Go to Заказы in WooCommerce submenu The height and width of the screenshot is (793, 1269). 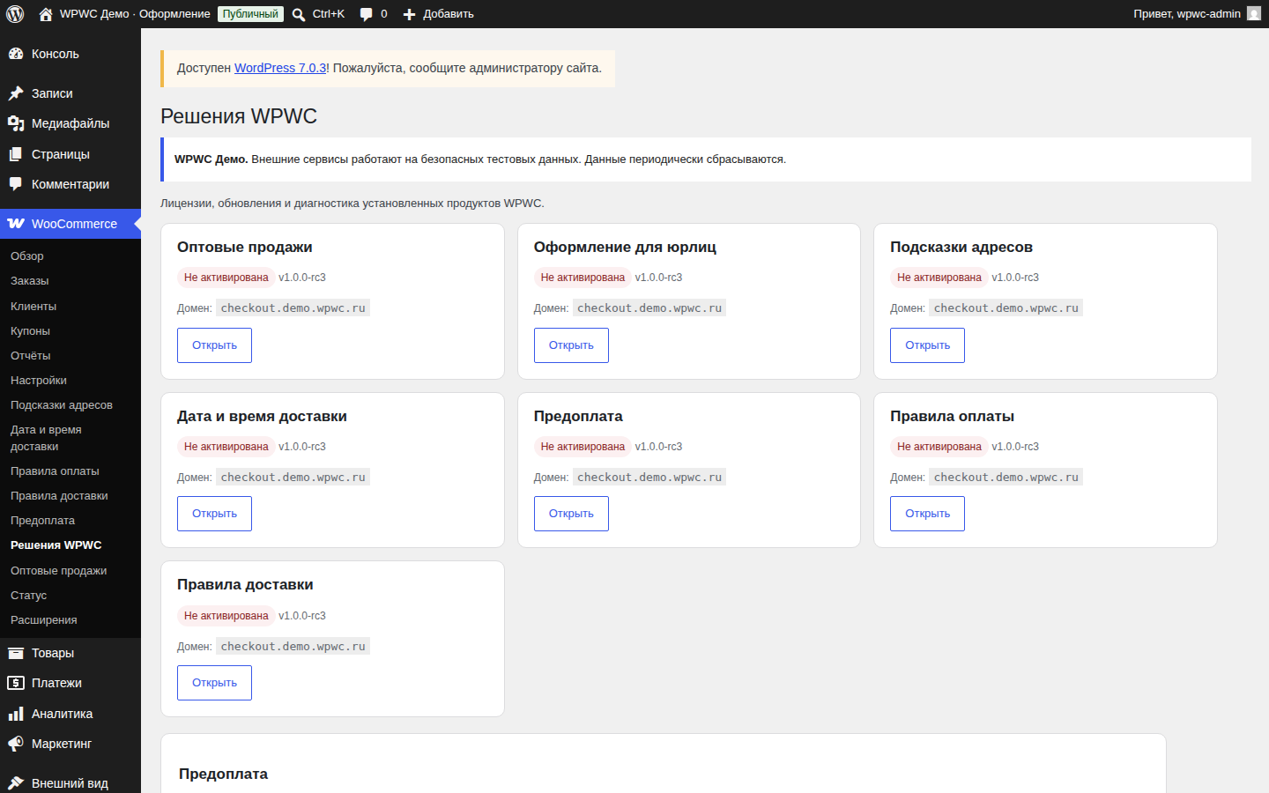tap(30, 281)
